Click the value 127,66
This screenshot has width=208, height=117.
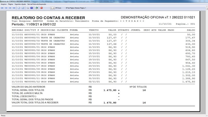112,44
